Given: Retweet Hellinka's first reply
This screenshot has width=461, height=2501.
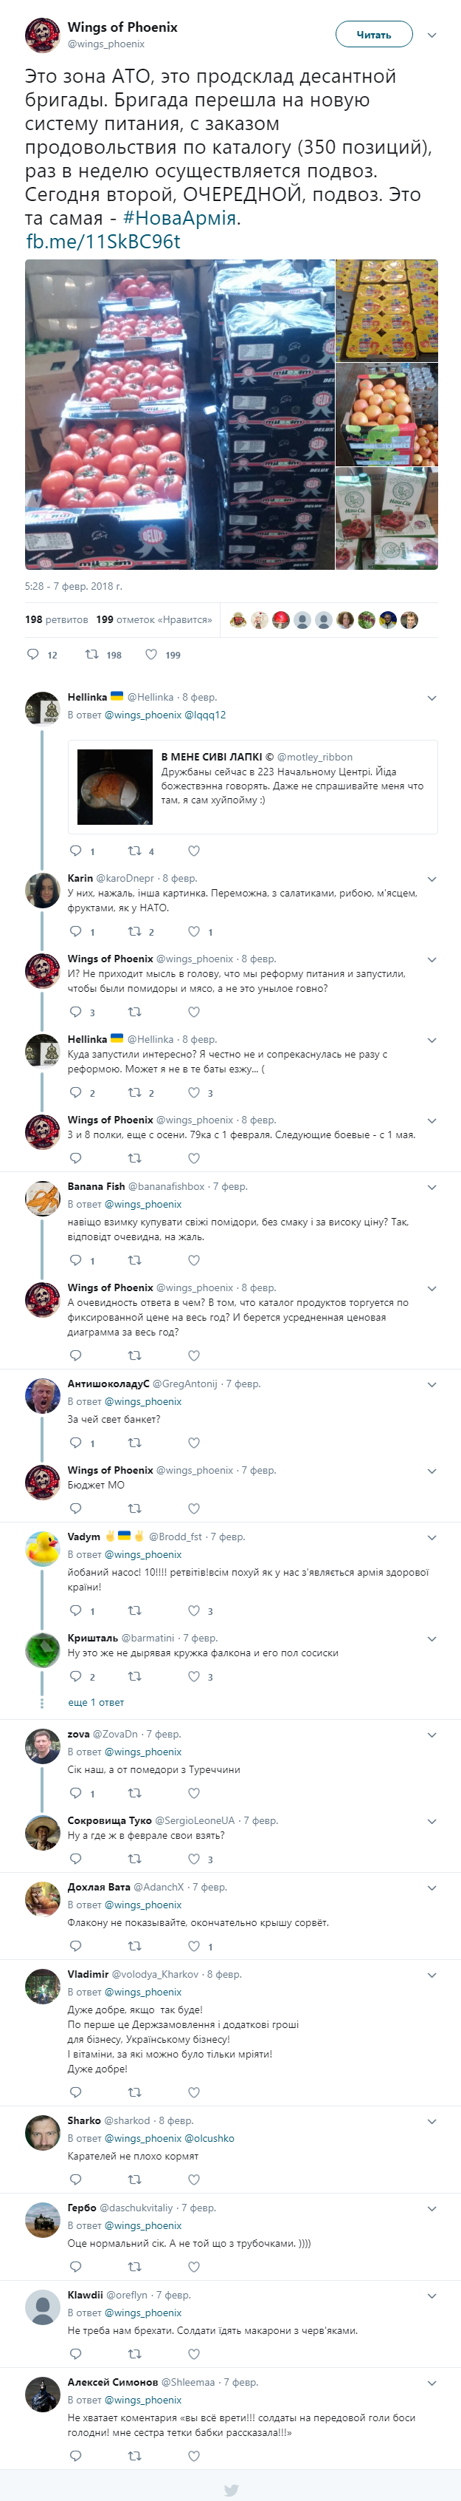Looking at the screenshot, I should 135,851.
